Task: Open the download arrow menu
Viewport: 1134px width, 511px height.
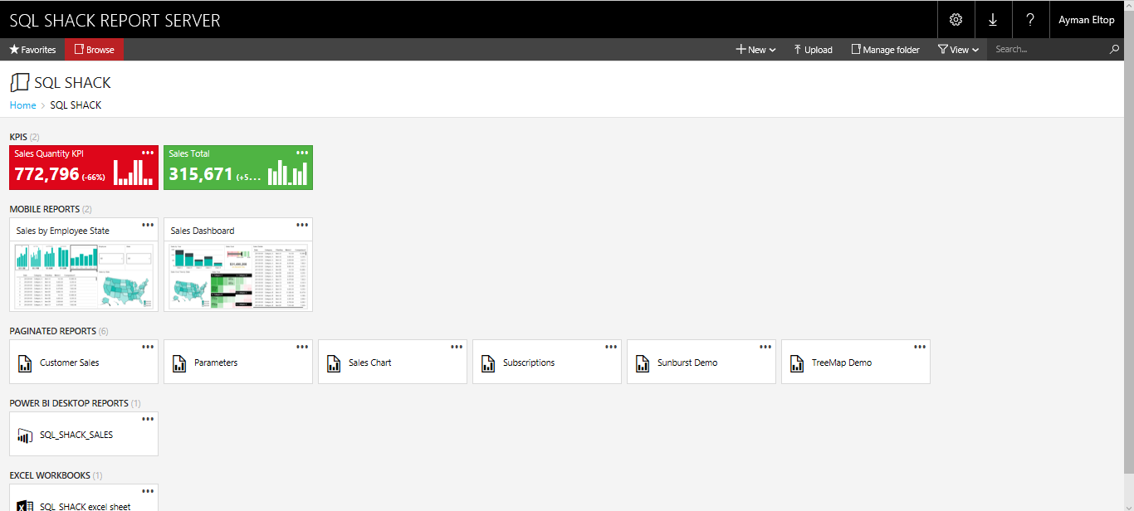Action: pos(993,20)
